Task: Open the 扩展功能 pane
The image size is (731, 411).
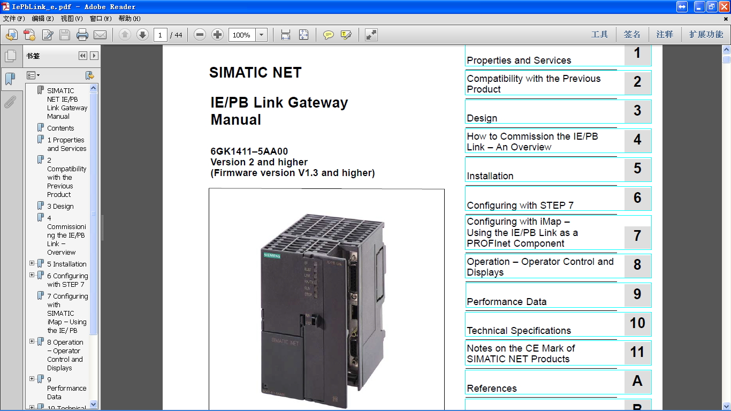Action: click(706, 35)
